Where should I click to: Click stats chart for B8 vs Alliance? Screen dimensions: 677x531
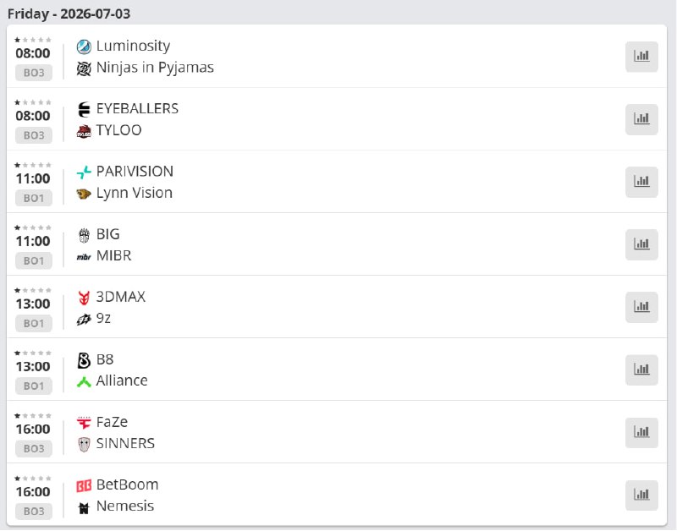point(641,370)
